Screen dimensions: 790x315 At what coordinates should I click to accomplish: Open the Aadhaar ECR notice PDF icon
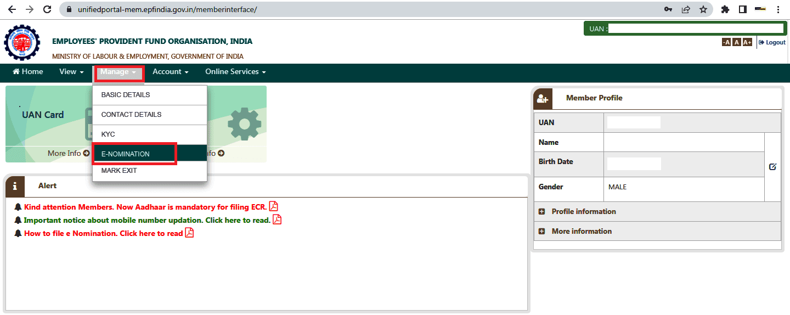tap(273, 206)
